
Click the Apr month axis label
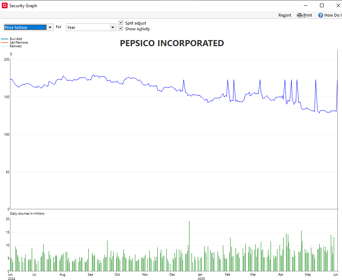pyautogui.click(x=281, y=274)
